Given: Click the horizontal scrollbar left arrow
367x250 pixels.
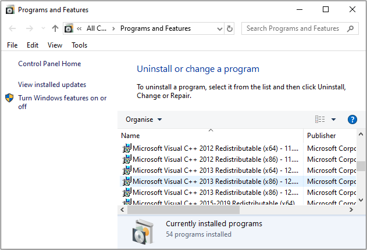Looking at the screenshot, I should coord(122,209).
